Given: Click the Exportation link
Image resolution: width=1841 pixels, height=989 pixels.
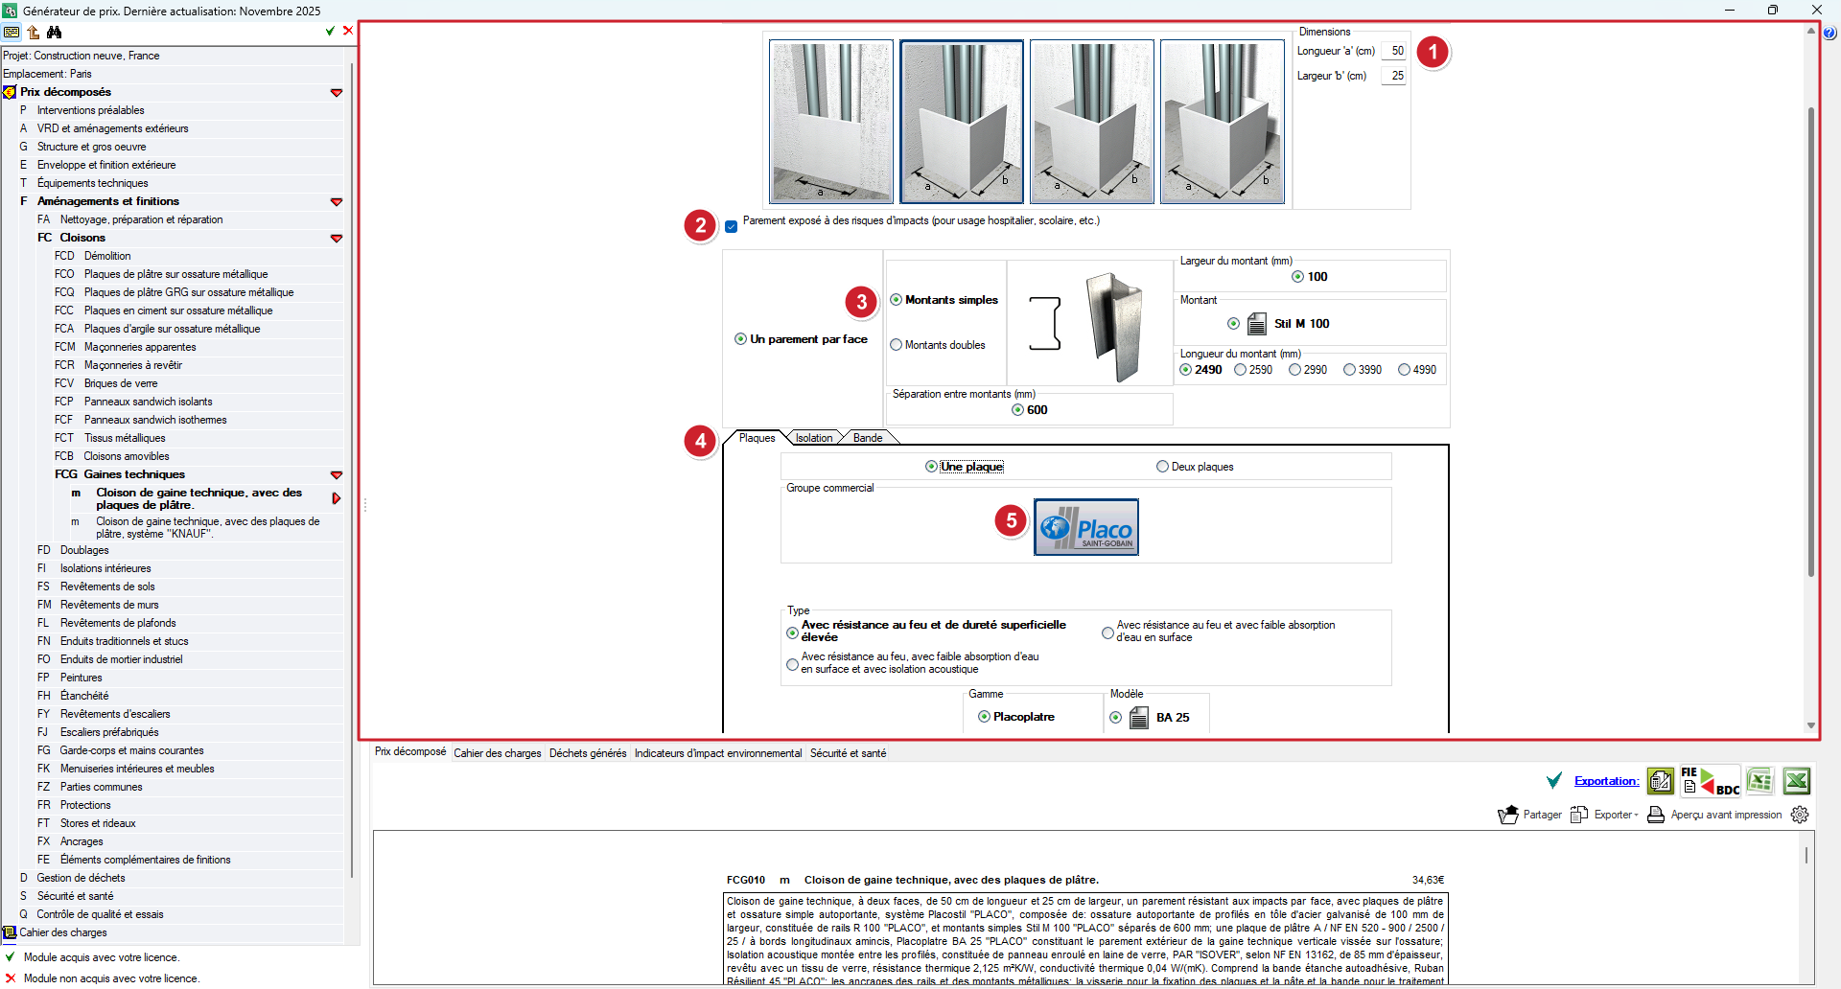Looking at the screenshot, I should click(x=1606, y=781).
